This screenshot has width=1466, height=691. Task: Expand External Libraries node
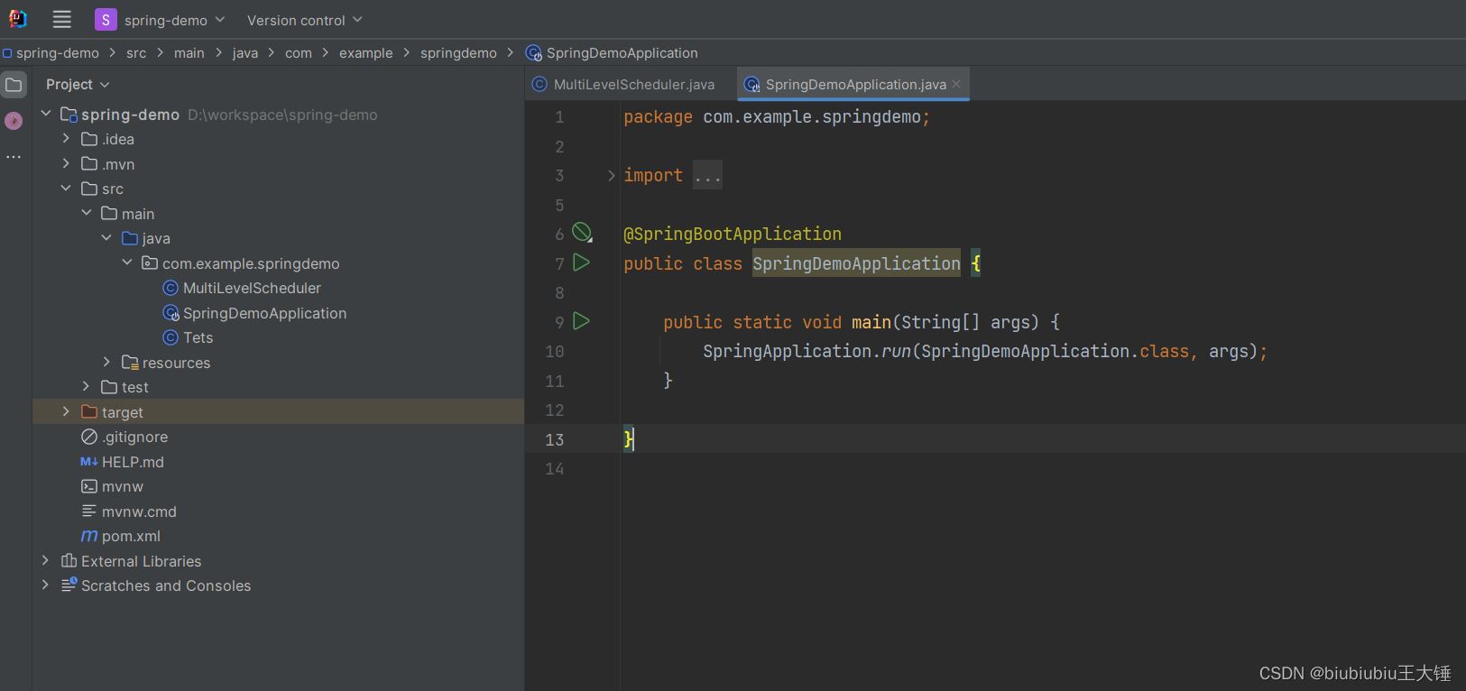45,561
